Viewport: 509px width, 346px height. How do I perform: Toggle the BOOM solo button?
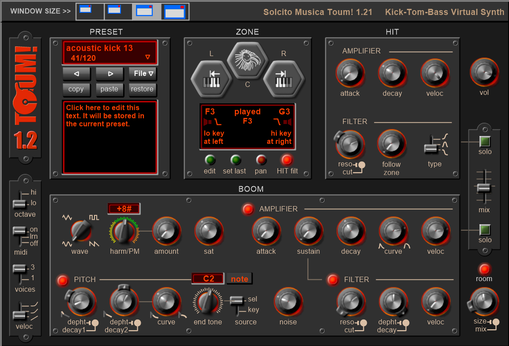(x=485, y=230)
